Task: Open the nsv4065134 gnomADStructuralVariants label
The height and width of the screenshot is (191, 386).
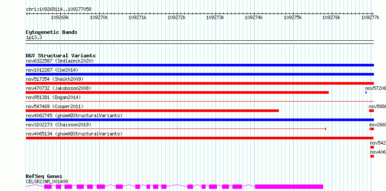Action: [74, 134]
